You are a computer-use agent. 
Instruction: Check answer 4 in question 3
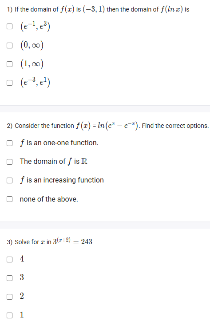click(x=9, y=260)
